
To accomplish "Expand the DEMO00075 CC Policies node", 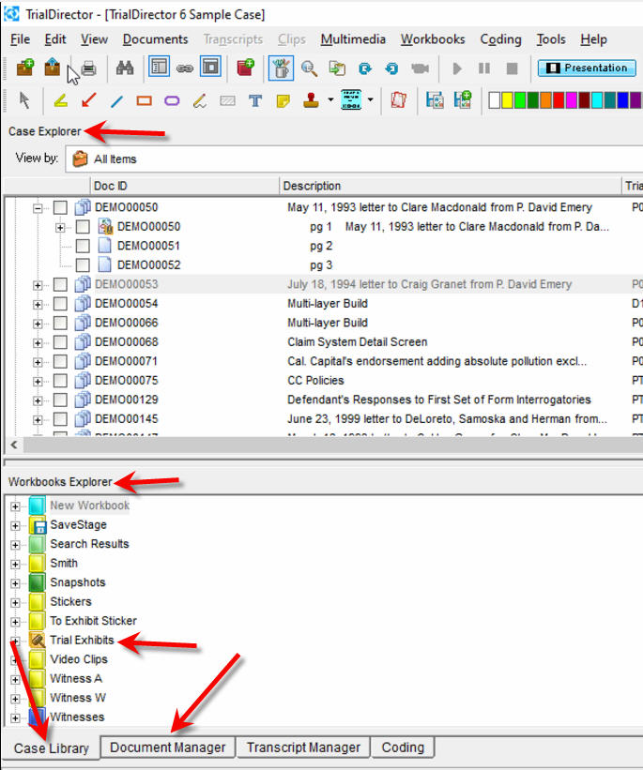I will 38,382.
